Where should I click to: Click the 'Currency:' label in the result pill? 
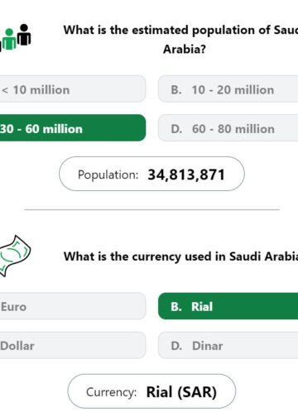click(111, 392)
